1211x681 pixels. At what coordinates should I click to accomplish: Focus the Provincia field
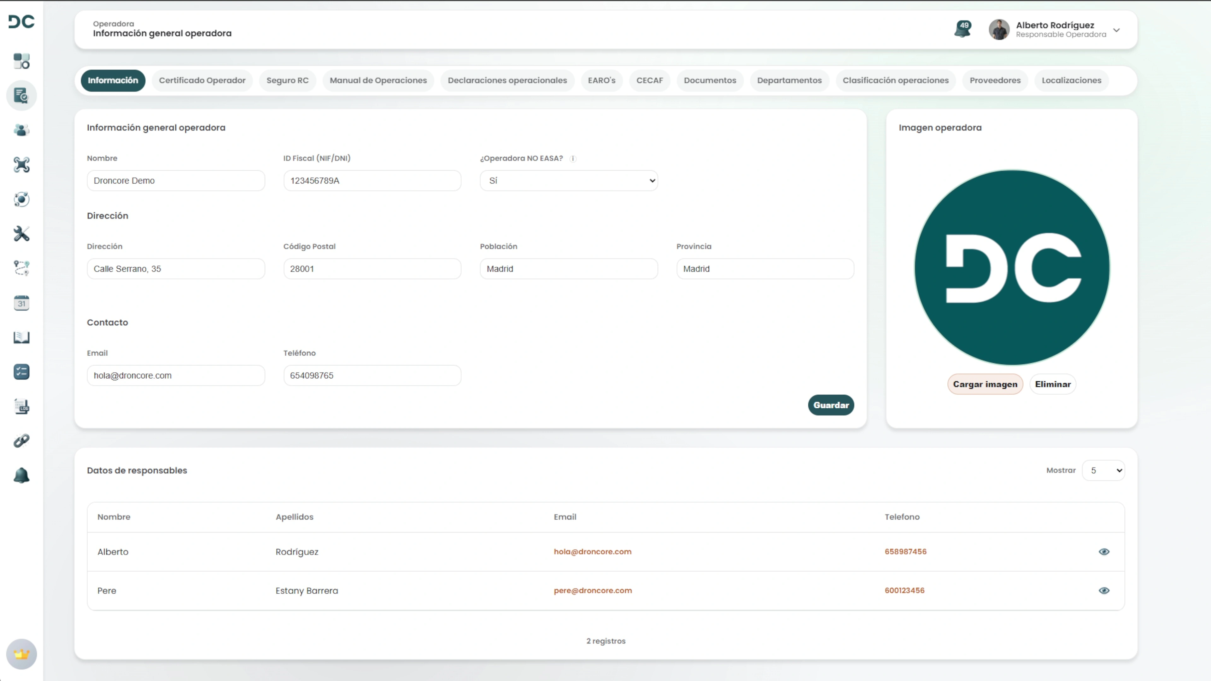(765, 269)
